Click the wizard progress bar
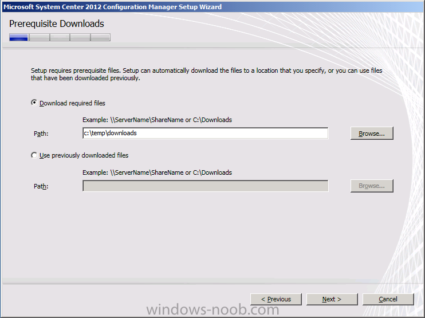This screenshot has width=425, height=318. [x=60, y=37]
